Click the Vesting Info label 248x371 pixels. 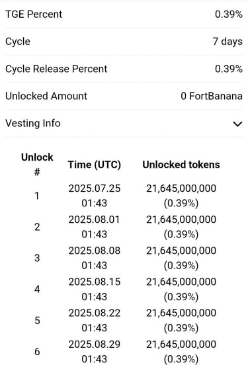coord(33,123)
